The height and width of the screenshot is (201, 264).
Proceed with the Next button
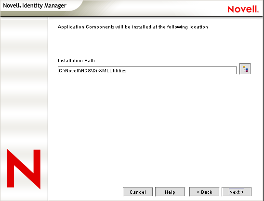pyautogui.click(x=237, y=192)
